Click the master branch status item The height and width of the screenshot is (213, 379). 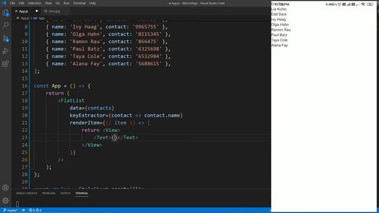coord(11,211)
